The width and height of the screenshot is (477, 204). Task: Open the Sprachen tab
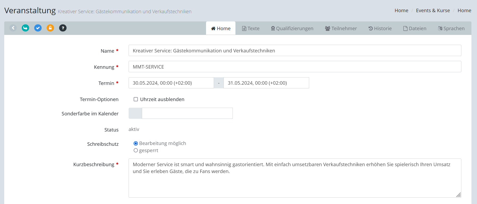[451, 29]
